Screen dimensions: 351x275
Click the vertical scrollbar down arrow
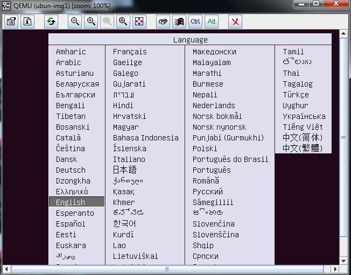(x=343, y=260)
